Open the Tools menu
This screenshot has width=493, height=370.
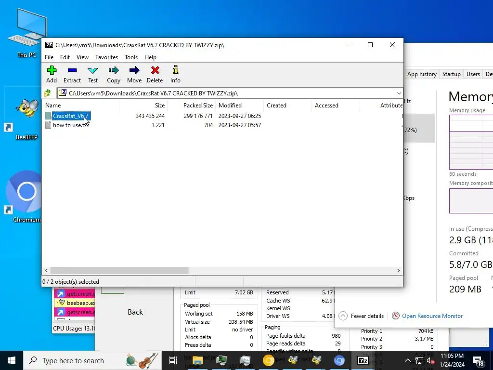[131, 57]
